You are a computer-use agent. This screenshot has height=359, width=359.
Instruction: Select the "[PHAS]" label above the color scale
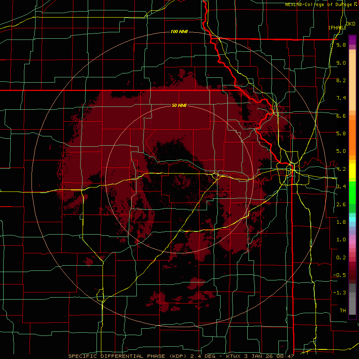click(337, 28)
